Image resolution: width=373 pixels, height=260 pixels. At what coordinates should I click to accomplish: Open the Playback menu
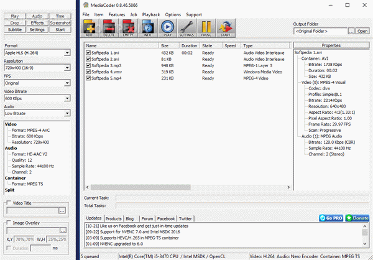pyautogui.click(x=151, y=14)
